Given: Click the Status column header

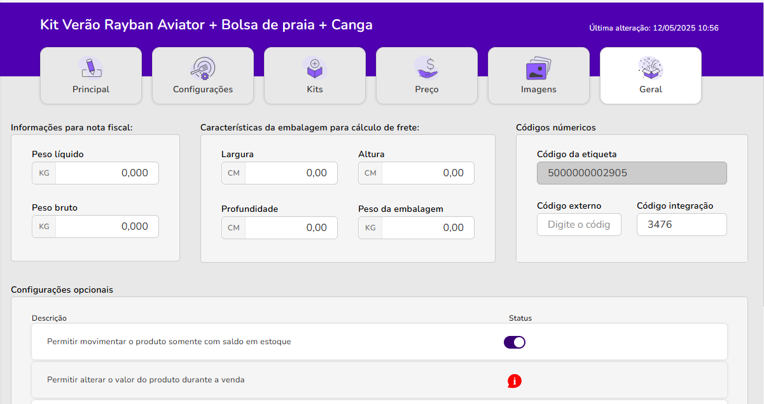Looking at the screenshot, I should (520, 318).
